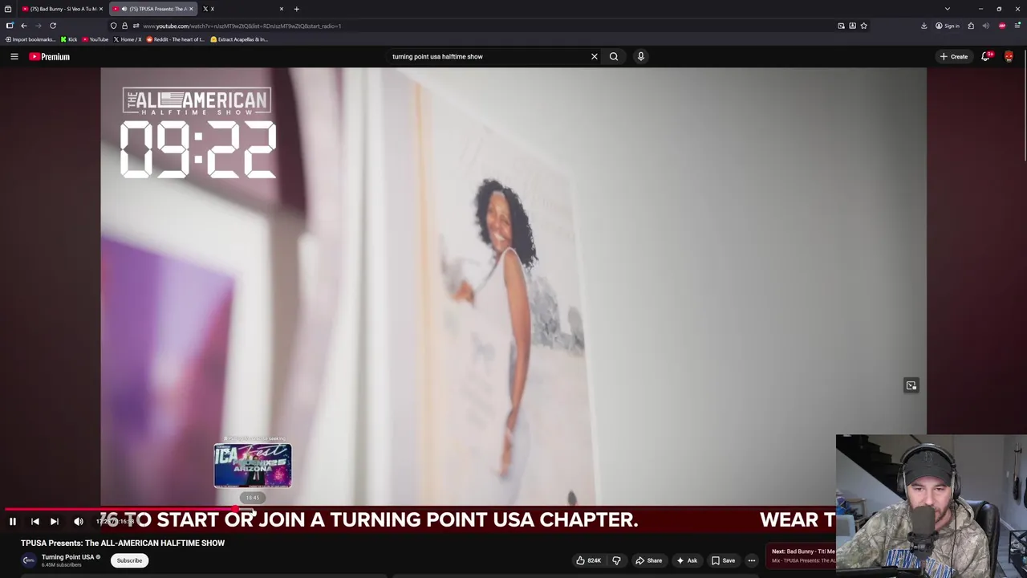Click the page vertical scrollbar
Viewport: 1027px width, 578px height.
pos(1025,104)
